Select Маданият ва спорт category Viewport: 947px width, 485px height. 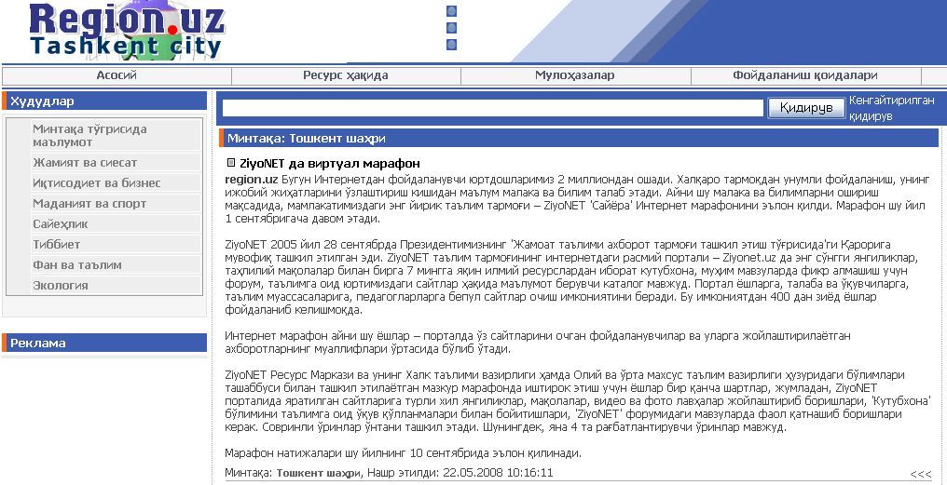click(116, 203)
